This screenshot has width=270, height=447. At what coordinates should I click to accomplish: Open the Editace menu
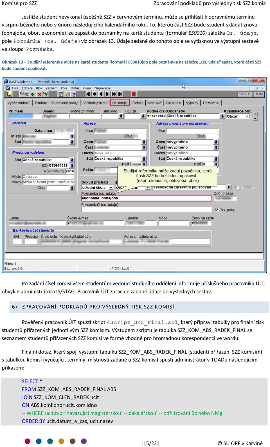click(27, 88)
